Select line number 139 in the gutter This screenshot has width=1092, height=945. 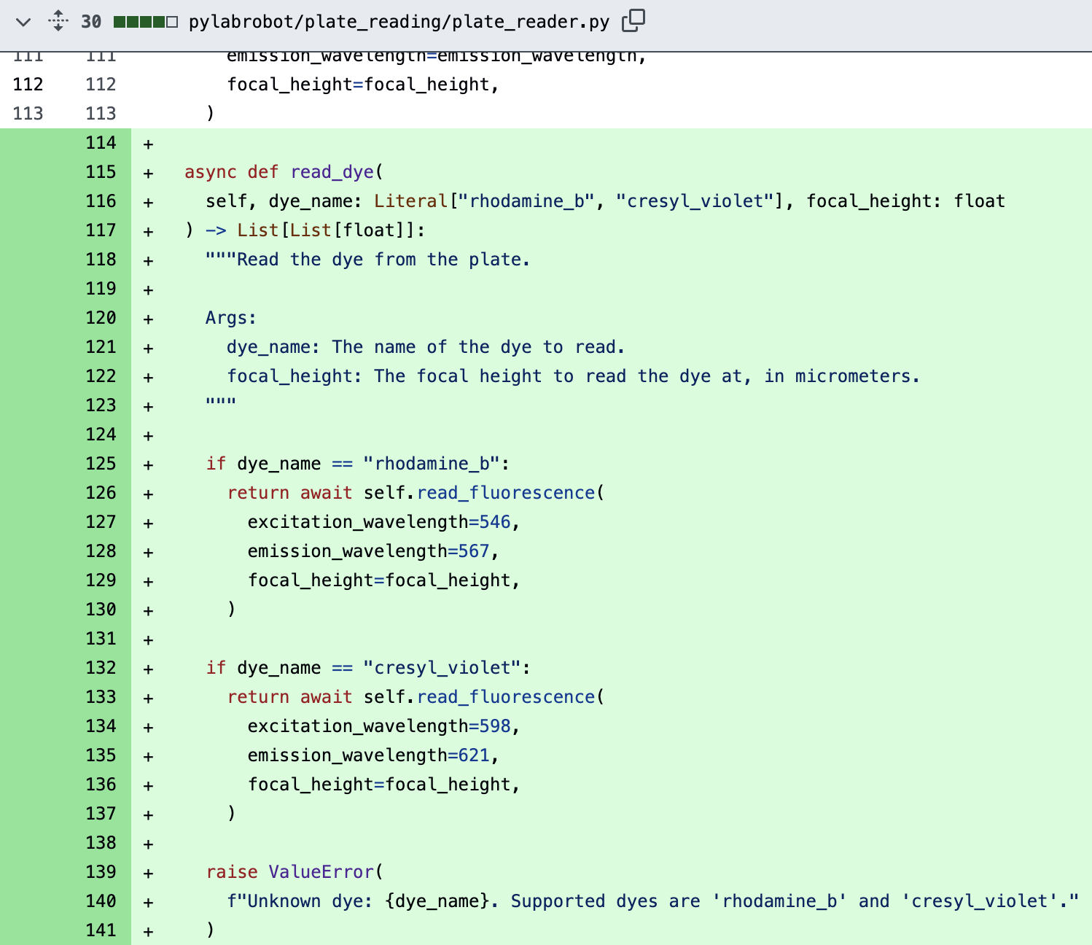point(101,872)
